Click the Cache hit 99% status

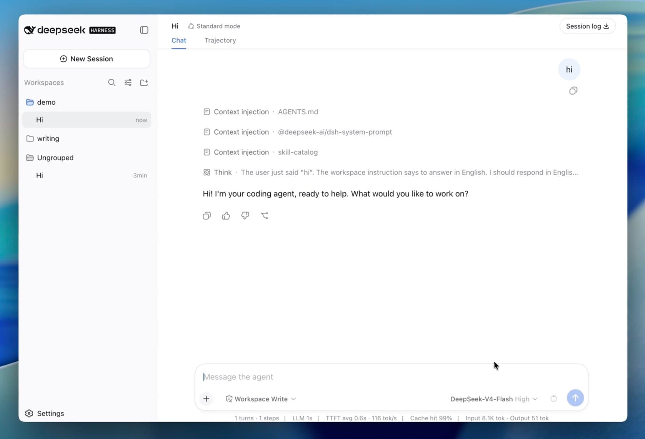pos(431,418)
